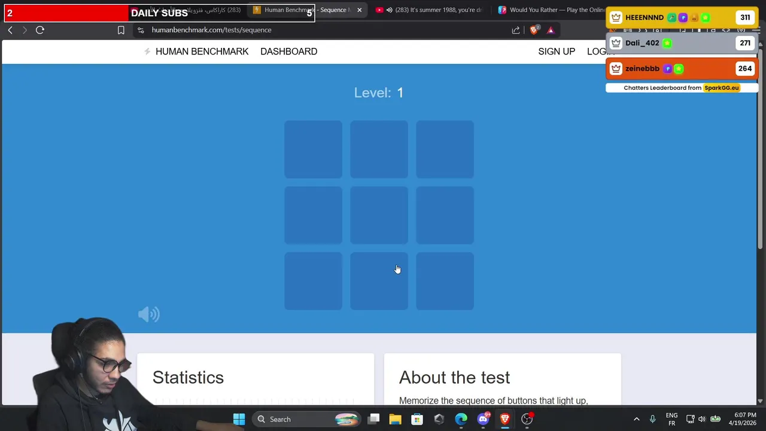The width and height of the screenshot is (766, 431).
Task: Click the bottom-right square of the grid
Action: tap(445, 281)
